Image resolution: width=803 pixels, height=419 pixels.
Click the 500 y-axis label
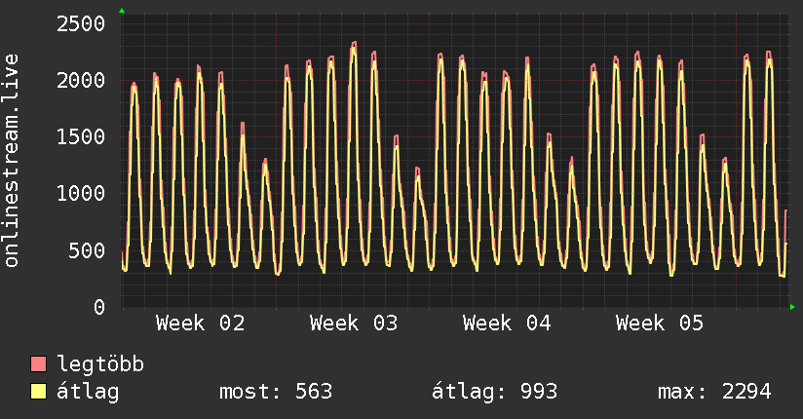pos(86,250)
